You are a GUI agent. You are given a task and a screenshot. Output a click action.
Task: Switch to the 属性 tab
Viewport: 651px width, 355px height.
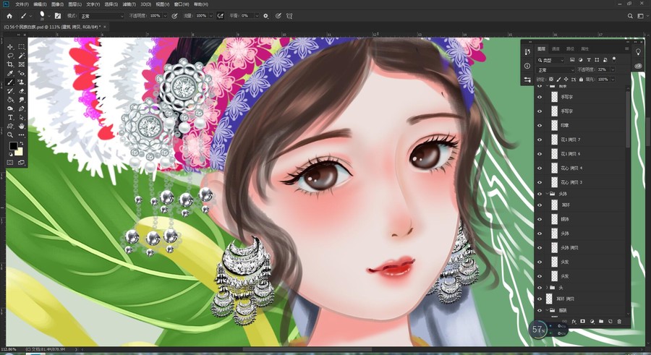(x=585, y=49)
